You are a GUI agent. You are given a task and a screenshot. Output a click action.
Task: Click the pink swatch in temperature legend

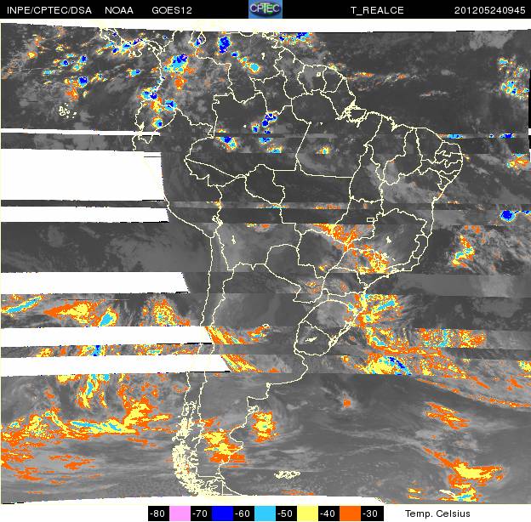(180, 513)
